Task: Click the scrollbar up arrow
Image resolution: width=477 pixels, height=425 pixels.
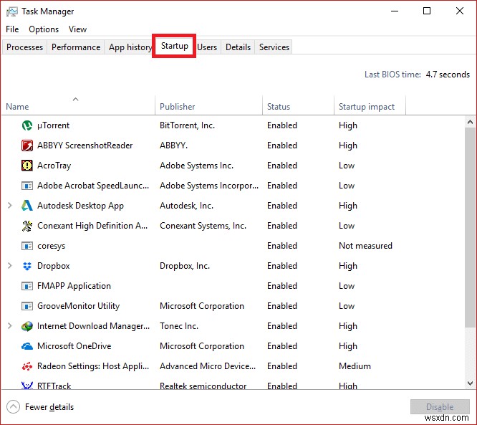Action: [470, 122]
